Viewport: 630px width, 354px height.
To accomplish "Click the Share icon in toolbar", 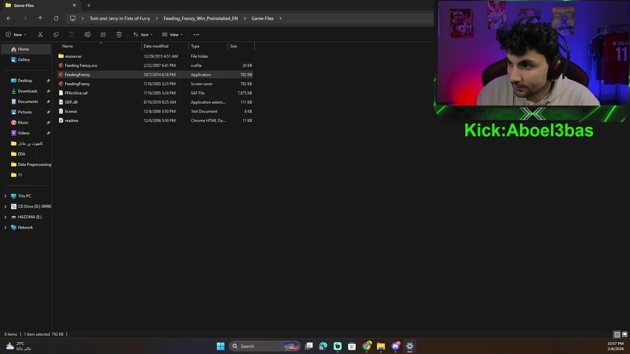I will pyautogui.click(x=103, y=34).
